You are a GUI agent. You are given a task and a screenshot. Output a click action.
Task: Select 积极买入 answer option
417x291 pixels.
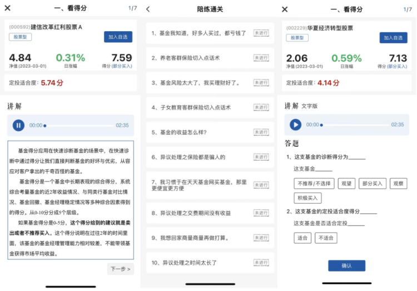(307, 198)
